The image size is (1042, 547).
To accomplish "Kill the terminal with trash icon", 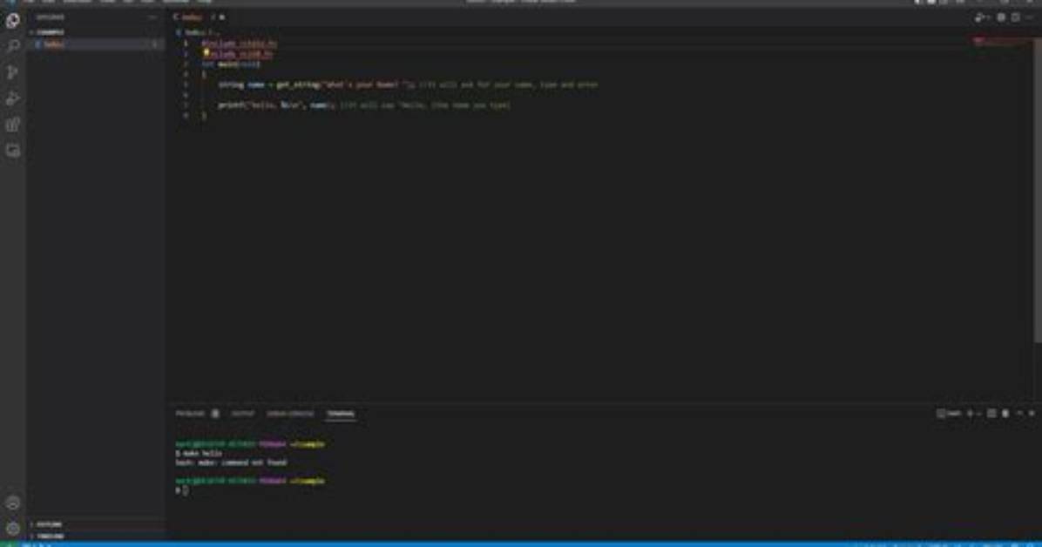I will (x=1005, y=414).
